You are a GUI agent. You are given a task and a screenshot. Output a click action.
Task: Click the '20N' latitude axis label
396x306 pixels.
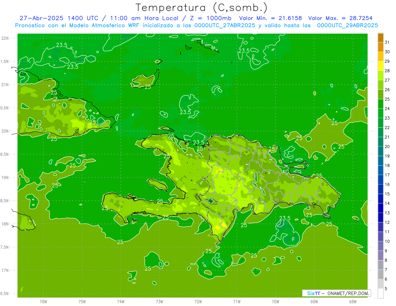pyautogui.click(x=6, y=131)
